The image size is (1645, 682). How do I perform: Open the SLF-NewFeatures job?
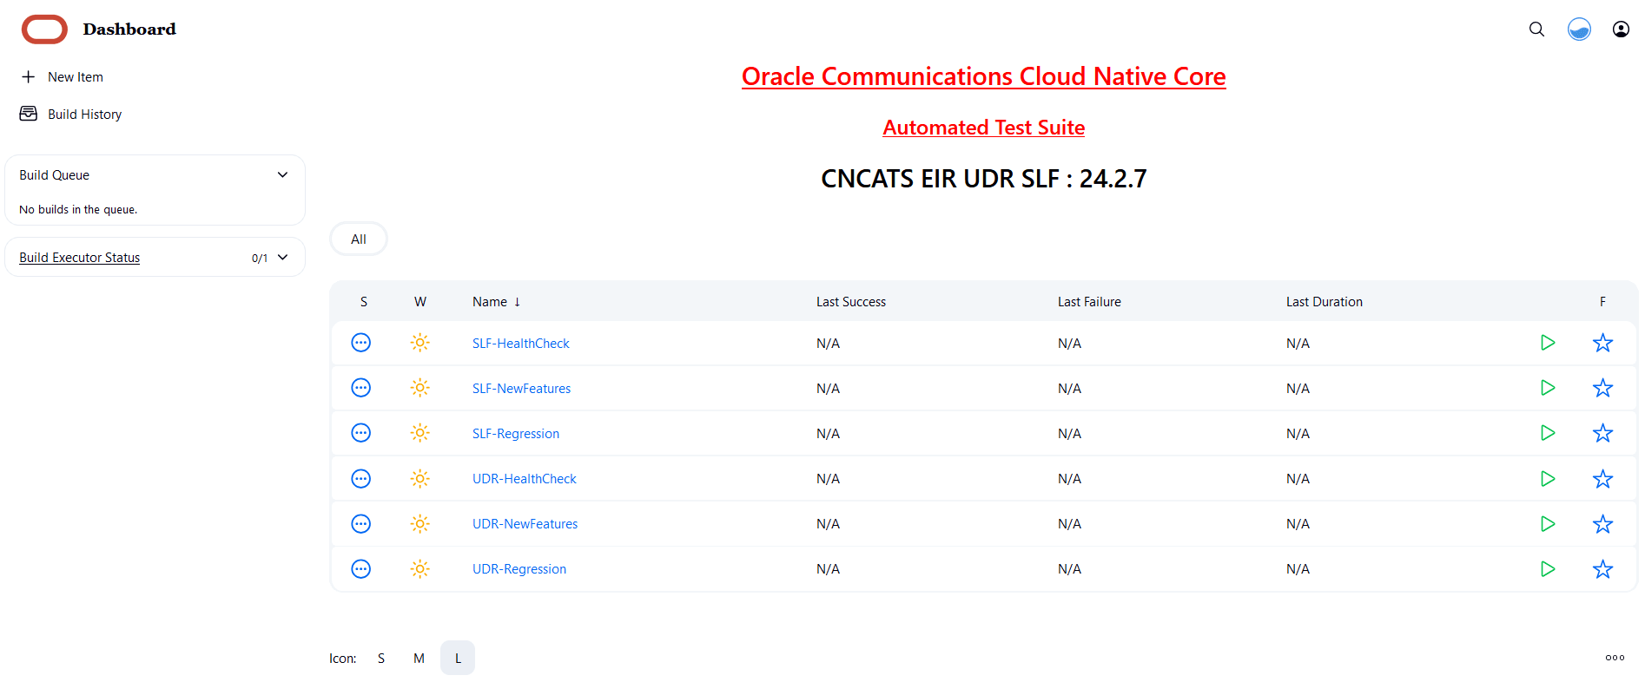(522, 389)
